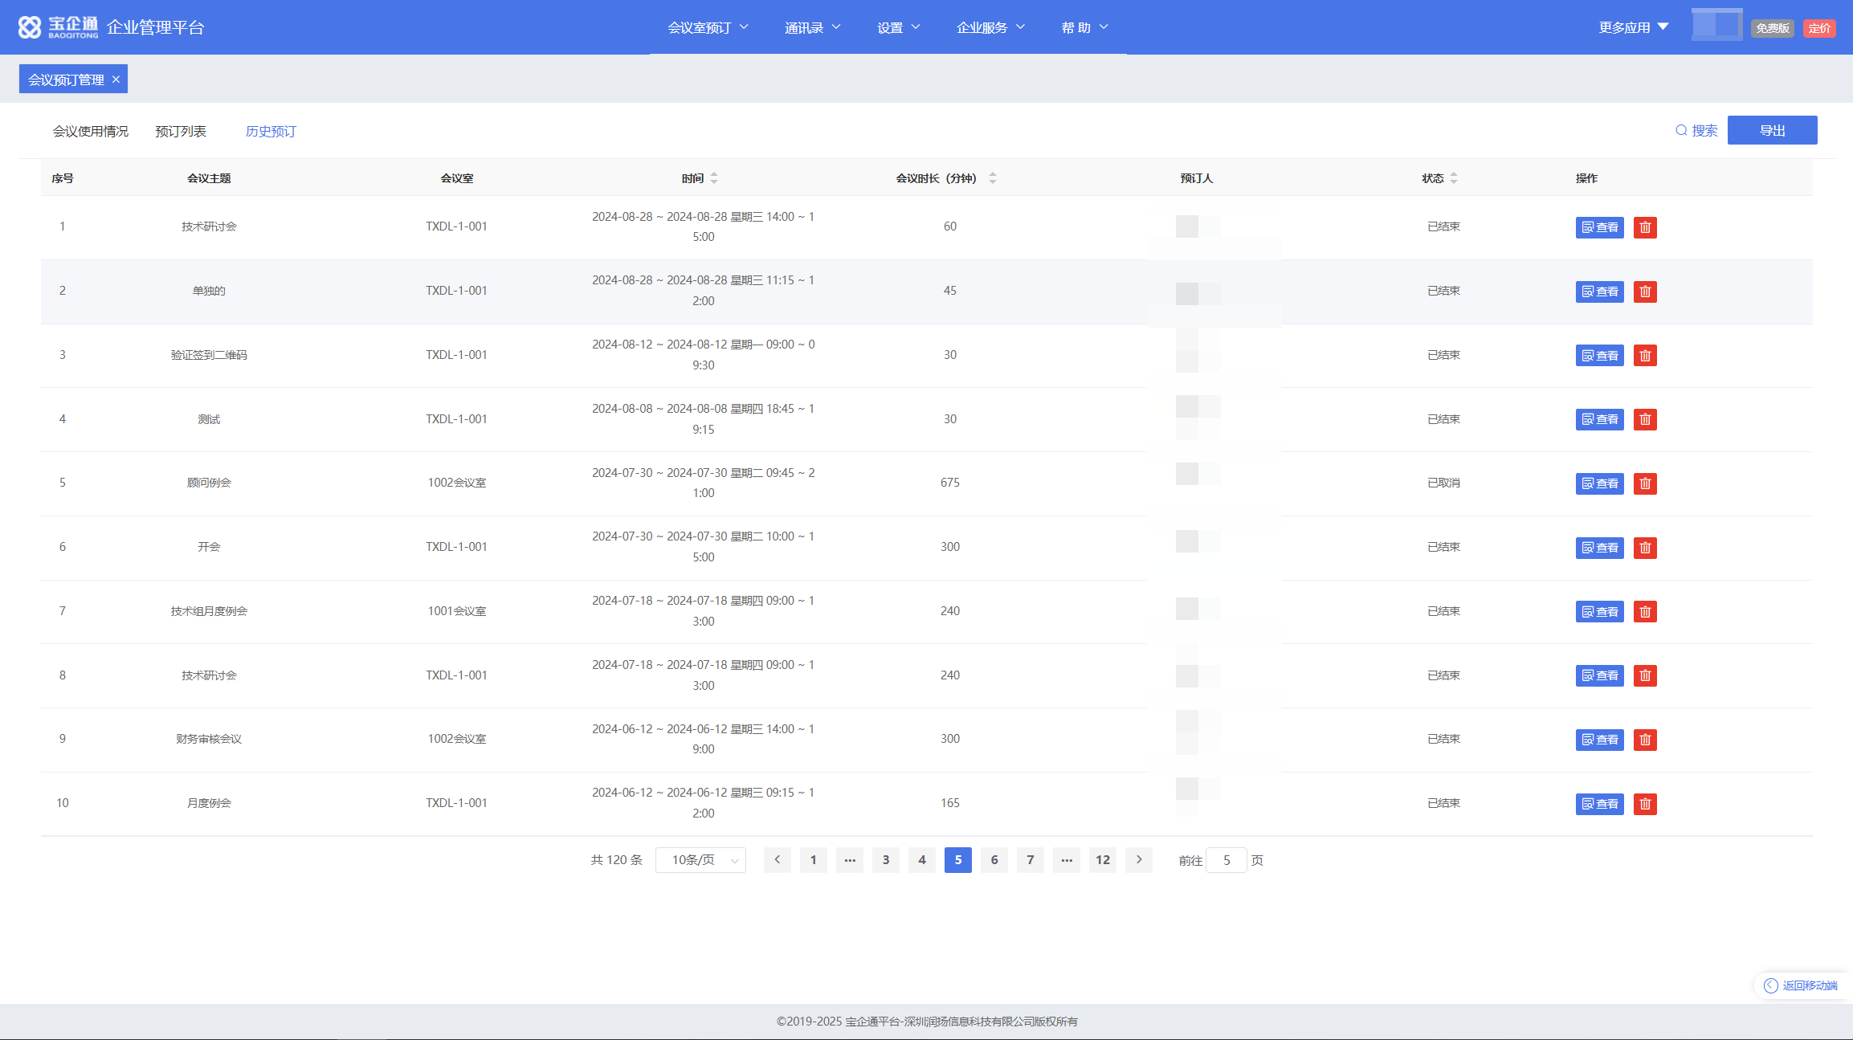Delete the 技术研讨会 row 1 booking

click(1644, 227)
